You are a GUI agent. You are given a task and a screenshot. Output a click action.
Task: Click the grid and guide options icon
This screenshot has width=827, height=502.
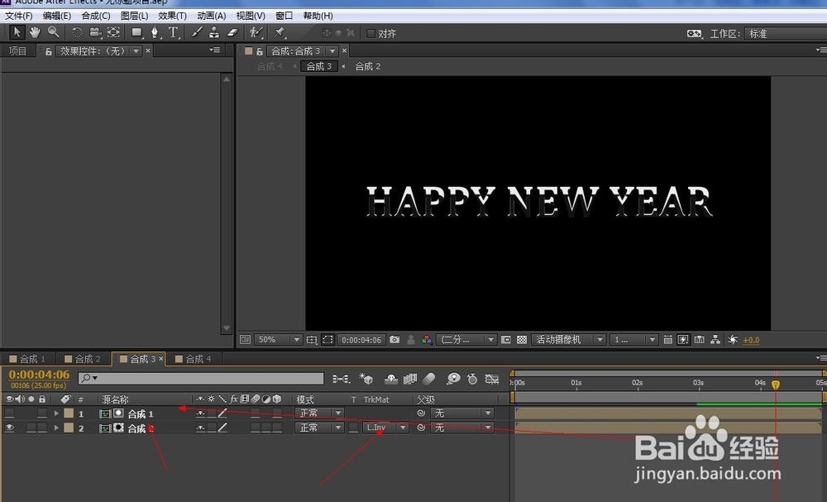point(312,340)
